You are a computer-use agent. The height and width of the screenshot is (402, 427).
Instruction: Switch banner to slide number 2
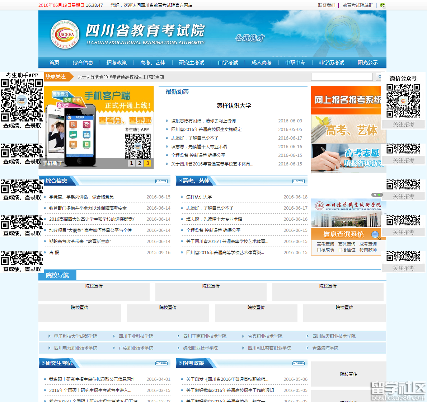[x=140, y=163]
